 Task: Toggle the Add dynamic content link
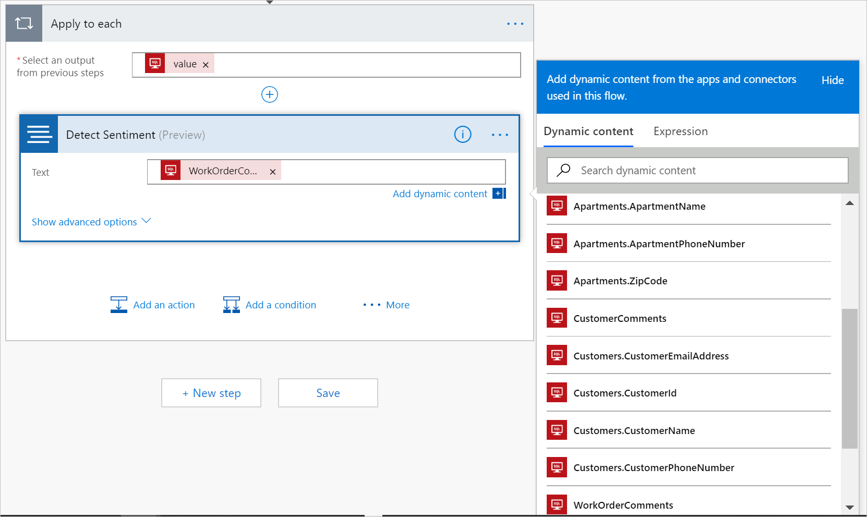(440, 194)
